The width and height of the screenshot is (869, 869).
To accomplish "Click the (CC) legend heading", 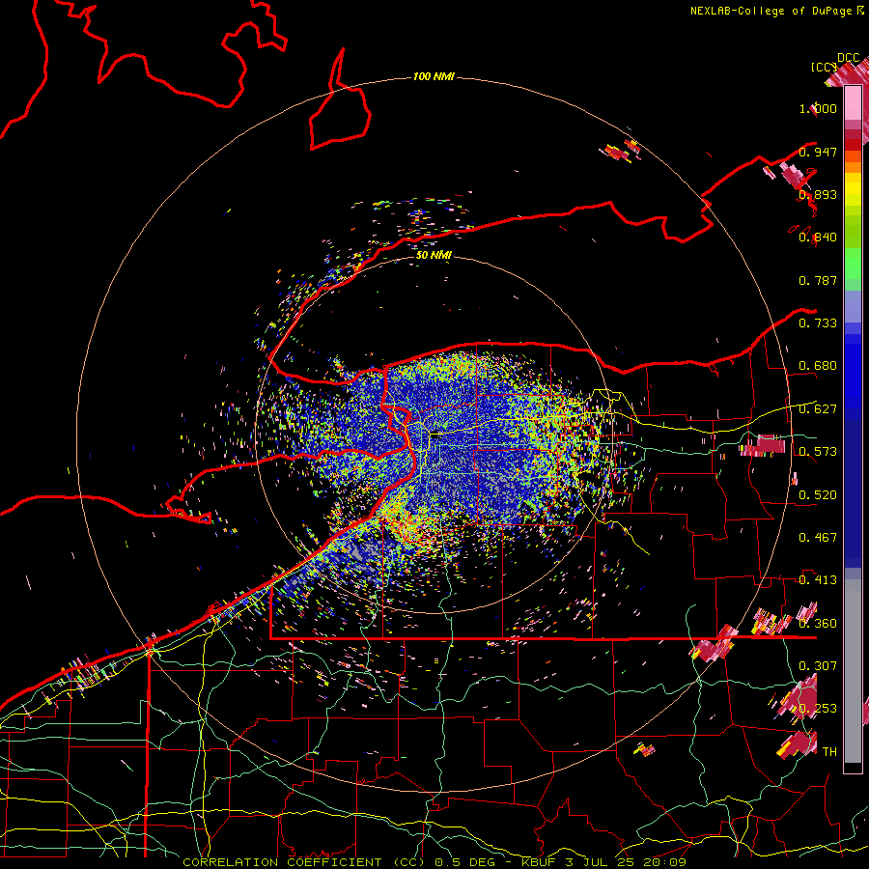I will tap(824, 68).
